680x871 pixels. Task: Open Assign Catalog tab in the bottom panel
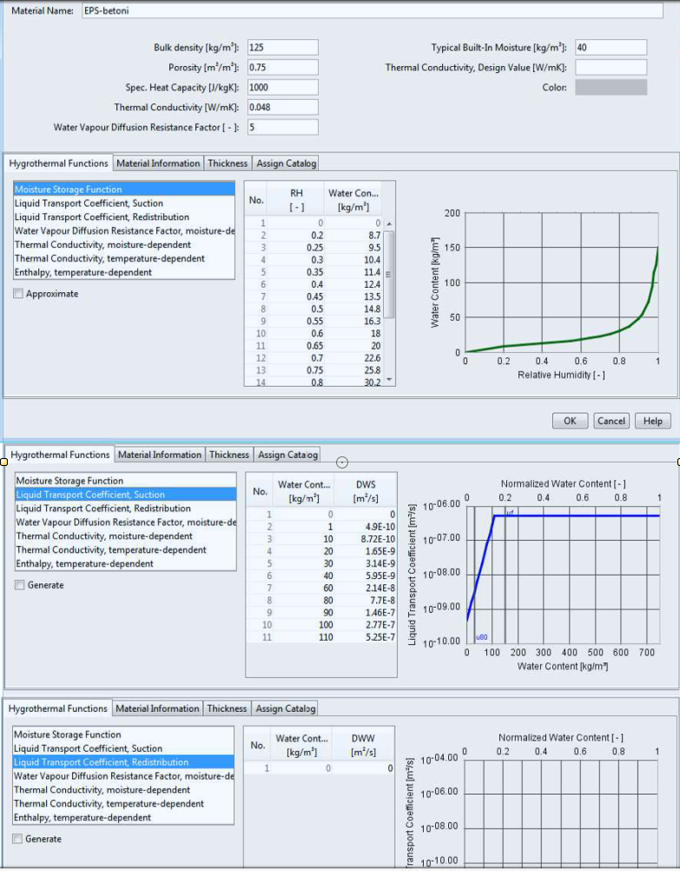click(286, 708)
